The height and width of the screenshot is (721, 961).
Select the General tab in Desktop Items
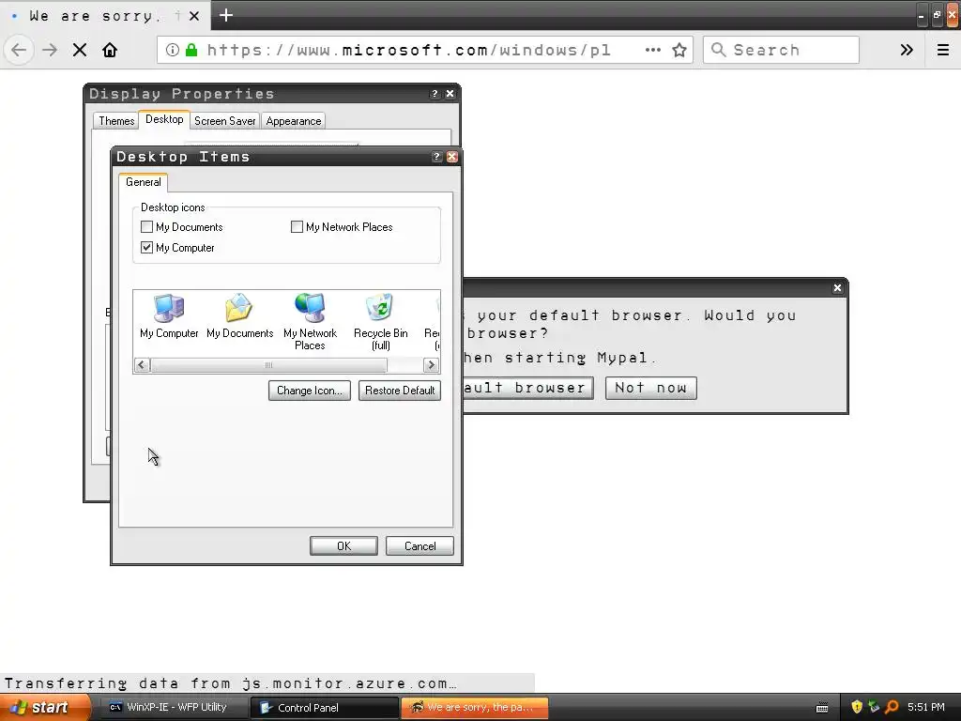coord(144,182)
